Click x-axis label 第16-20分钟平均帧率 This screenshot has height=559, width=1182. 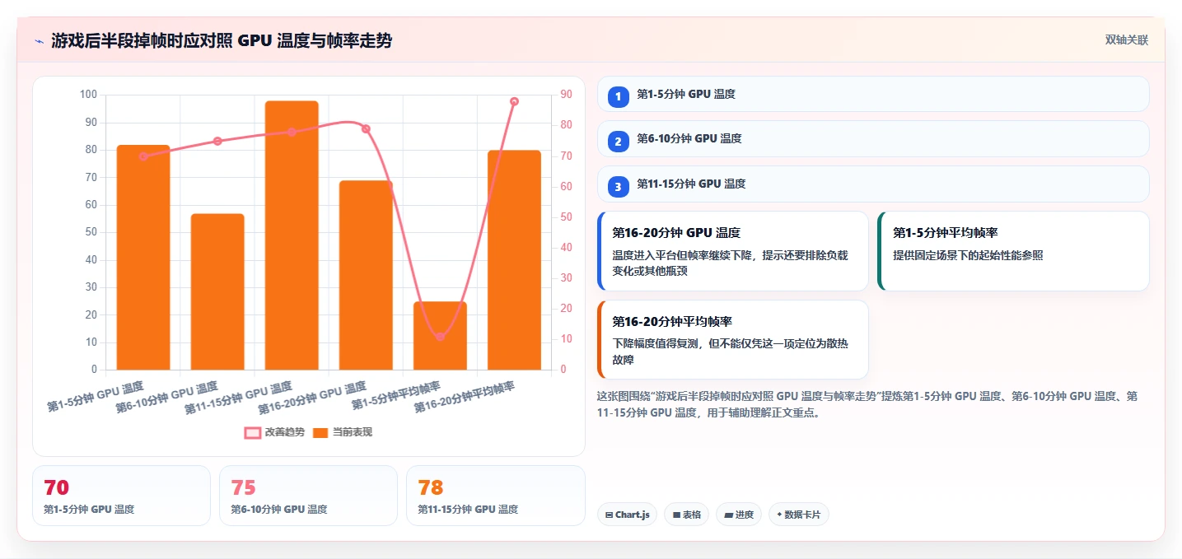(465, 397)
